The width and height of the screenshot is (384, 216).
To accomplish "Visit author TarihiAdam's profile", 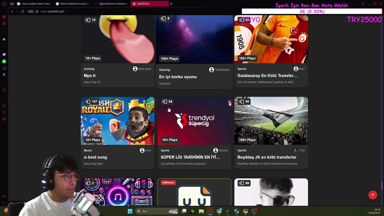I will 219,70.
